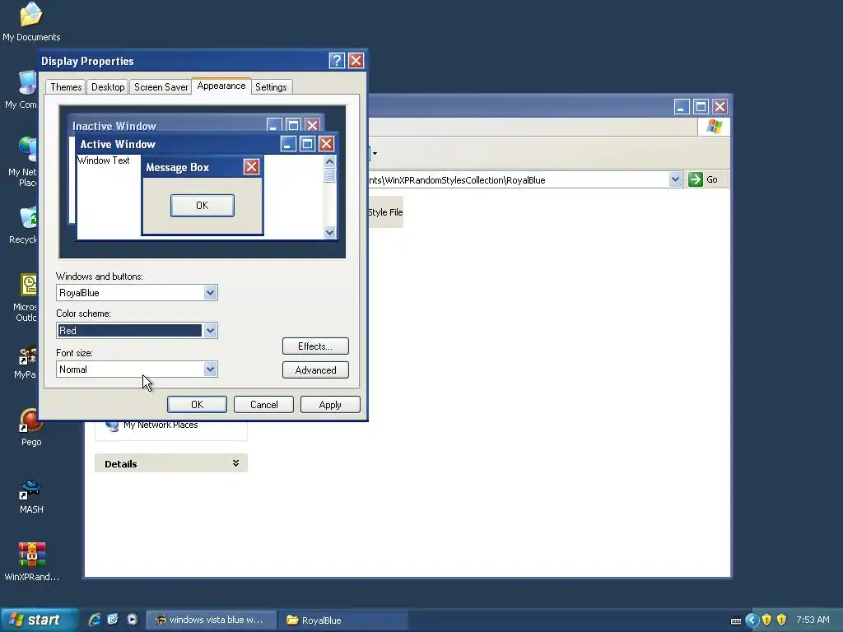Click the keyboard icon in system tray
The width and height of the screenshot is (843, 632).
coord(736,620)
